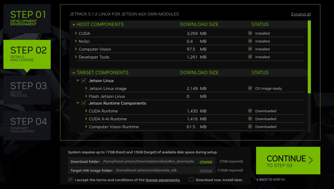
Task: Collapse the Jetson Runtime Components group chevron
Action: click(x=78, y=103)
